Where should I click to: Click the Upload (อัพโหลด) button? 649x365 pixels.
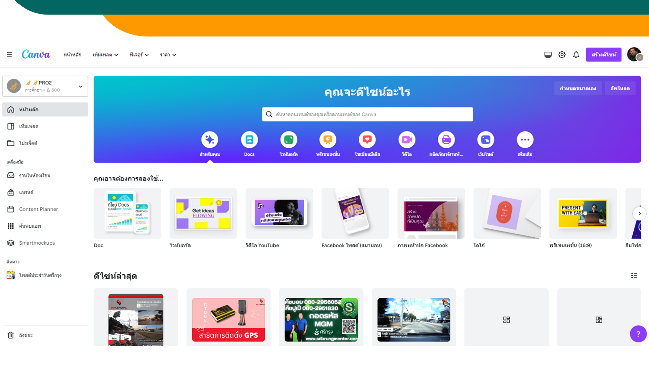coord(620,89)
